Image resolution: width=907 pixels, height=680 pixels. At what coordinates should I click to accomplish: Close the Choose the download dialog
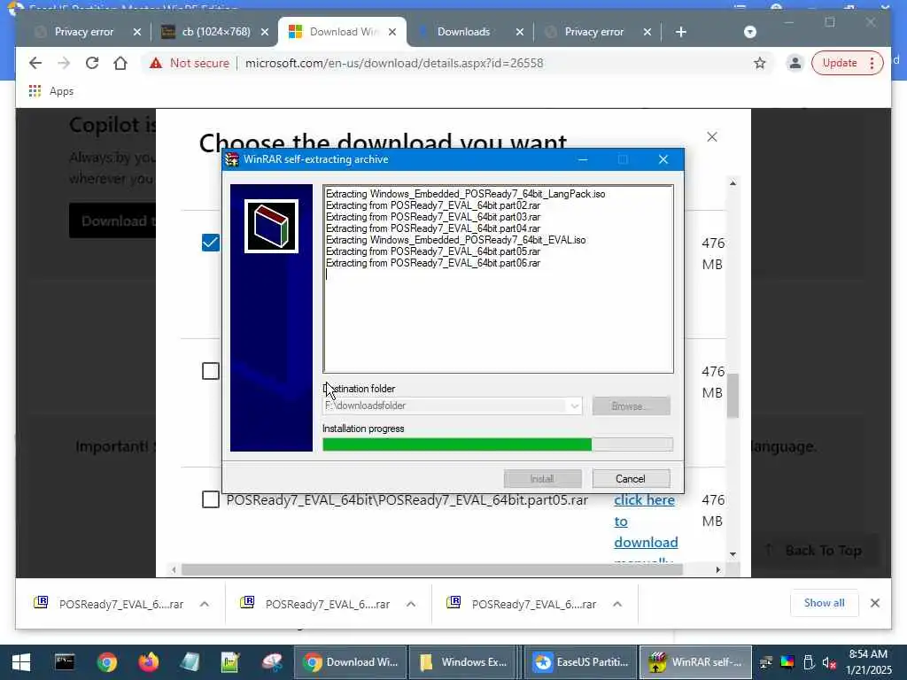(712, 137)
